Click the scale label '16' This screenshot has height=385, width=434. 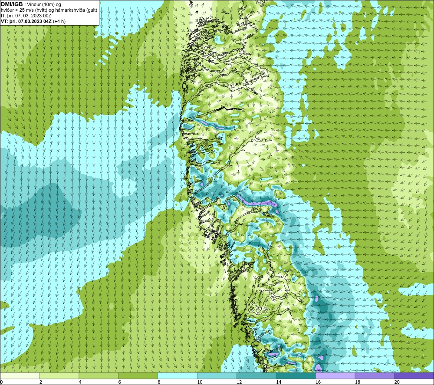tap(318, 382)
